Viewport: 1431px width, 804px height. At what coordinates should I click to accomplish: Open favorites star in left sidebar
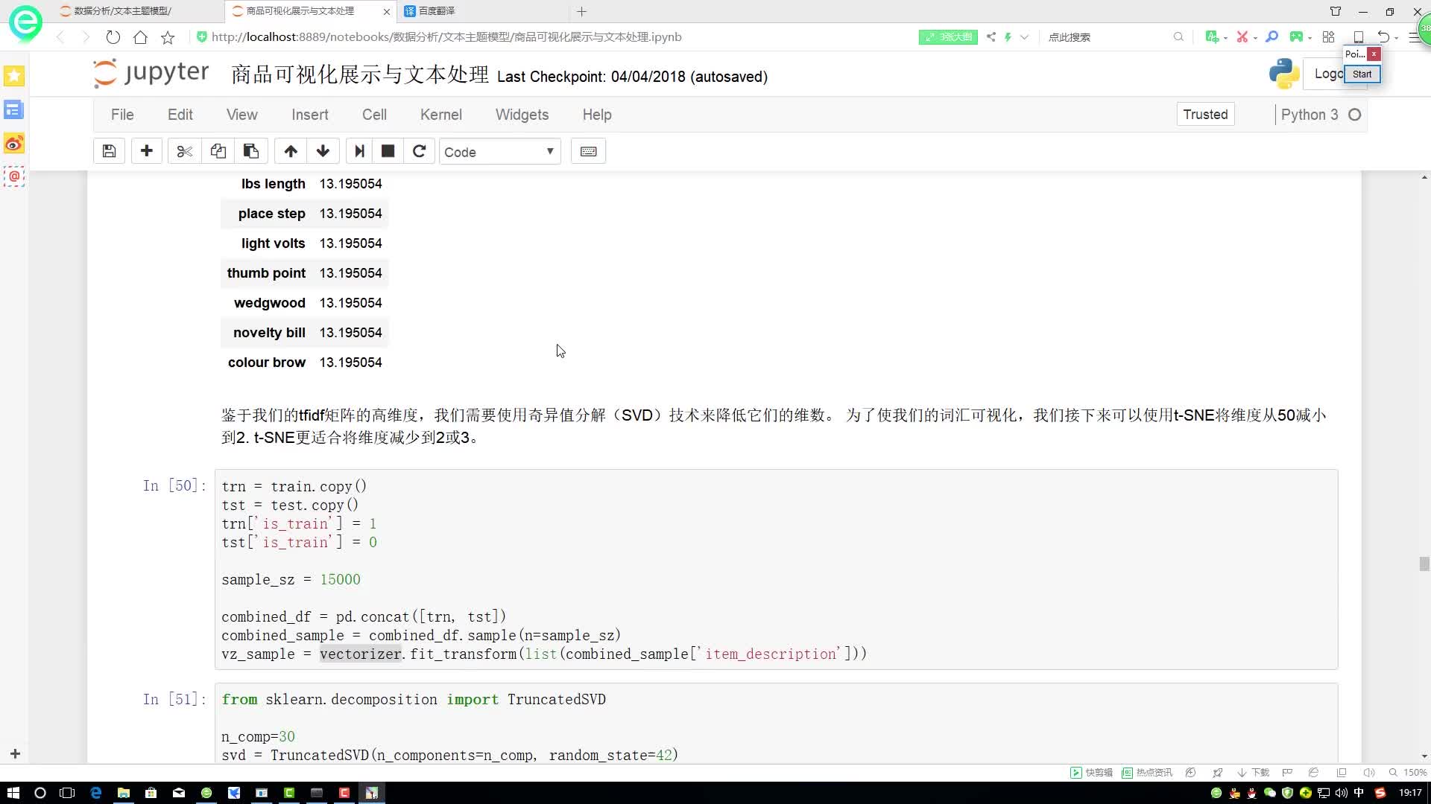coord(14,76)
